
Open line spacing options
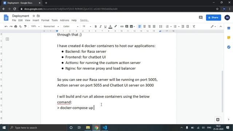click(161, 27)
